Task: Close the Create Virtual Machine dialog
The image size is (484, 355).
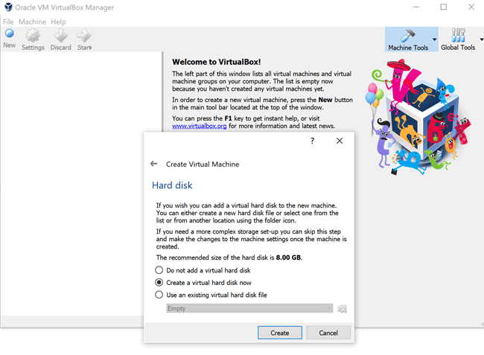Action: [340, 141]
